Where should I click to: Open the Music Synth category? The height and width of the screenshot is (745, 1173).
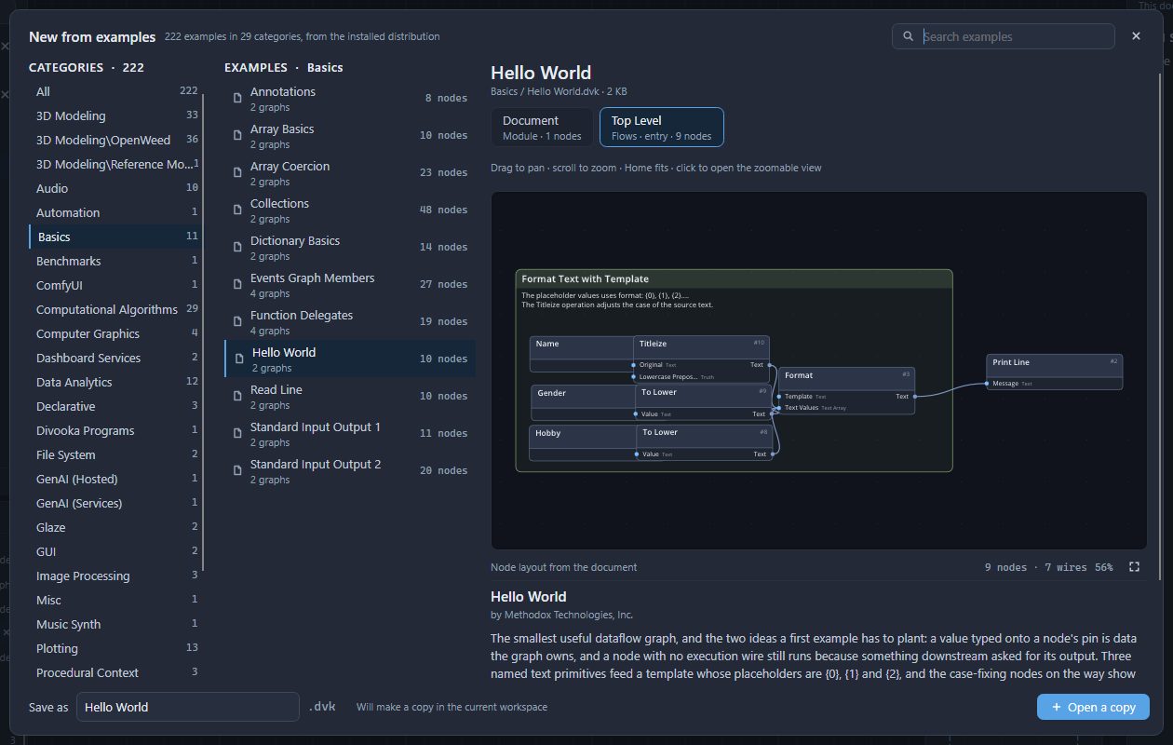[116, 624]
